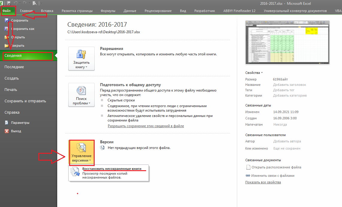The width and height of the screenshot is (342, 207).
Task: Open the ABBYY FineReader 12 tab
Action: 239,11
